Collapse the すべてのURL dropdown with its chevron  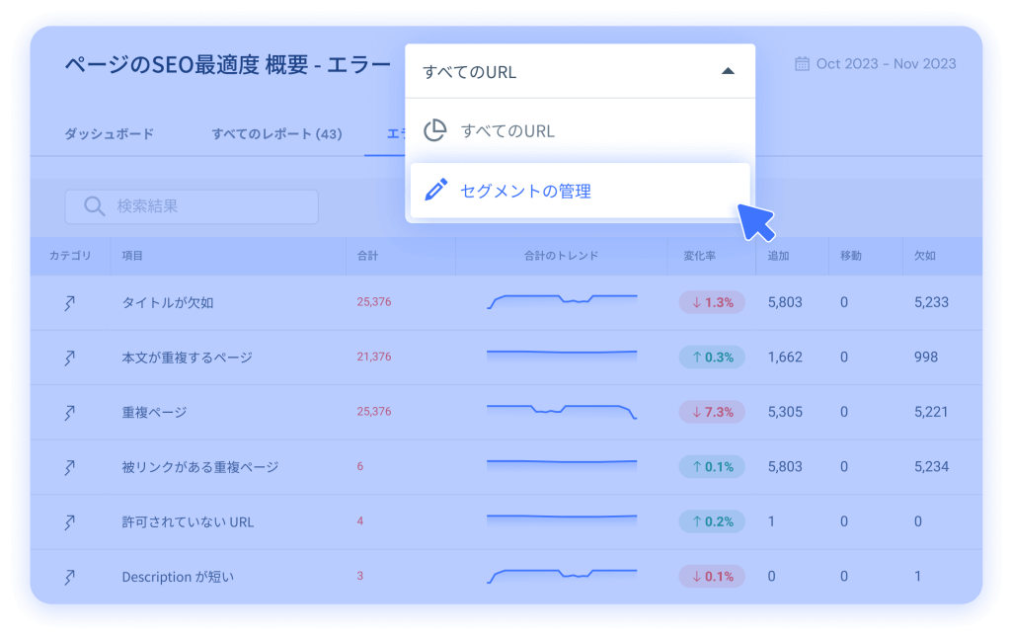pyautogui.click(x=729, y=71)
